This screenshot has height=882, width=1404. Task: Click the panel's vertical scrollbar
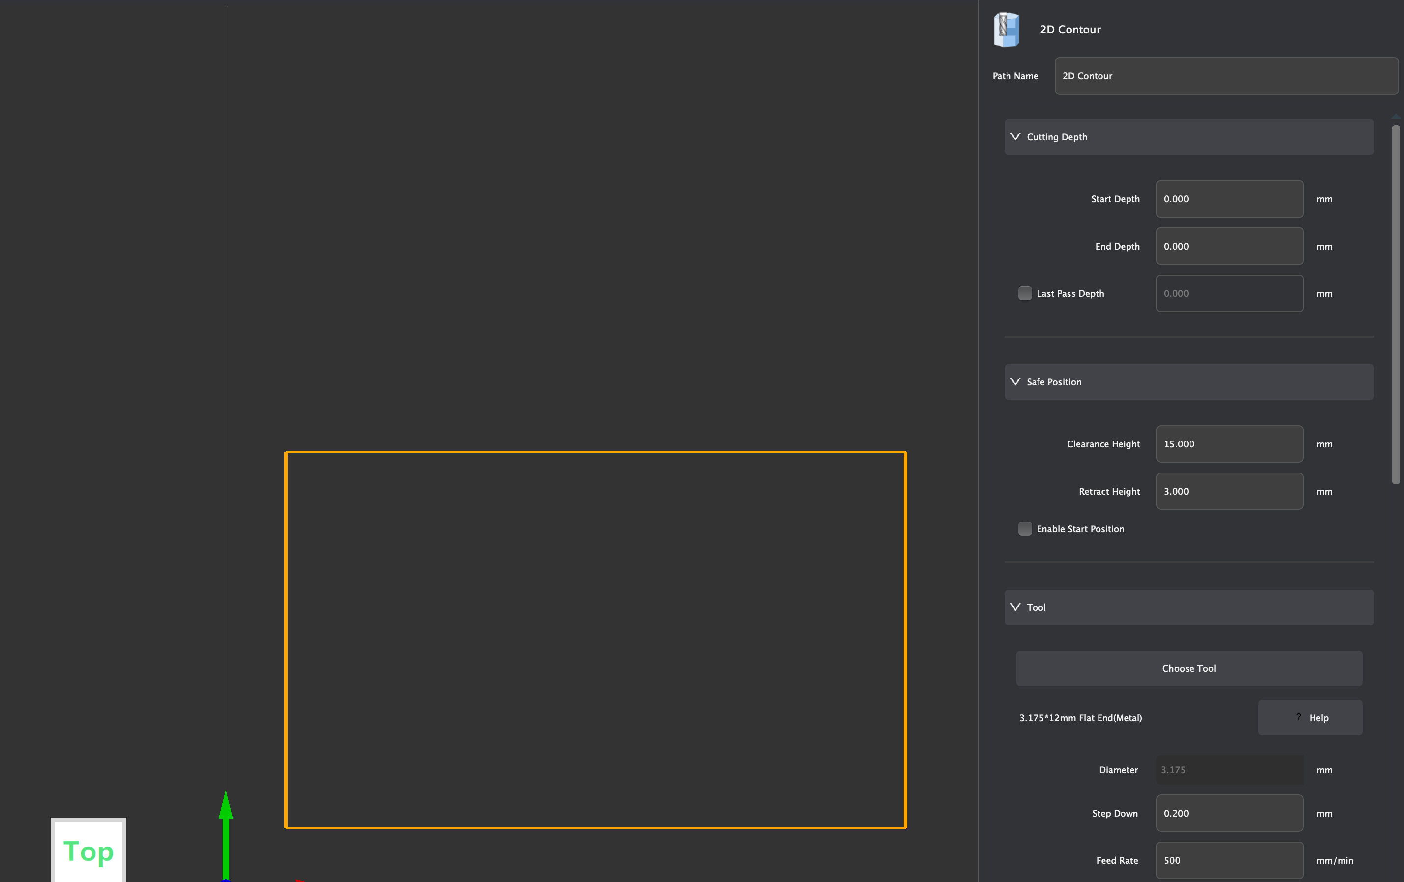pos(1395,303)
